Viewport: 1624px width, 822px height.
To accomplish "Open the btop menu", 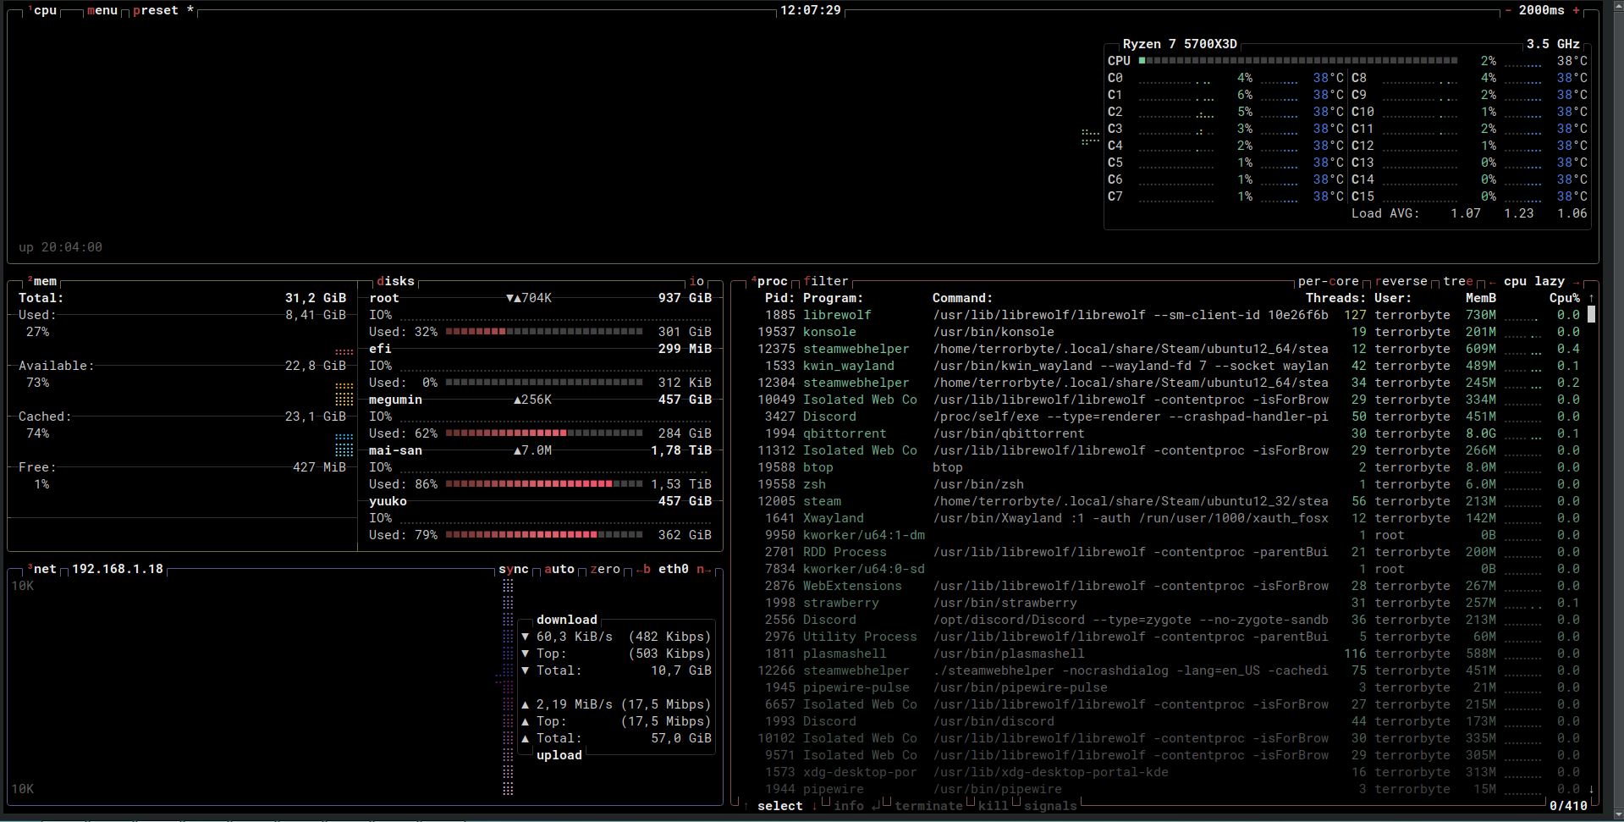I will (x=102, y=10).
